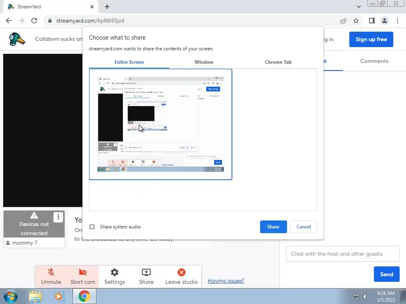The width and height of the screenshot is (406, 304).
Task: Share this page from the address bar
Action: [343, 21]
